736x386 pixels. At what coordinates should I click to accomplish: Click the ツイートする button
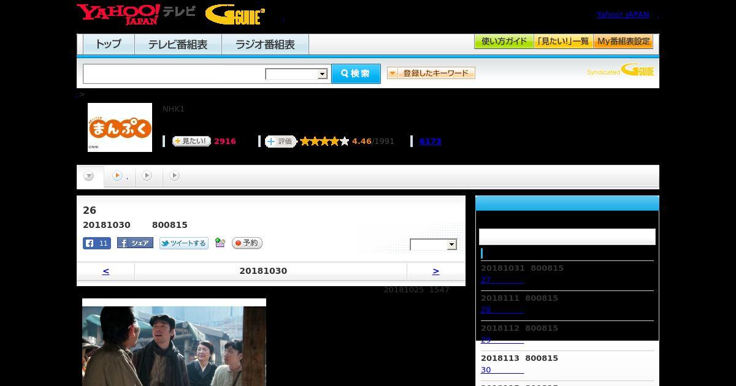184,243
